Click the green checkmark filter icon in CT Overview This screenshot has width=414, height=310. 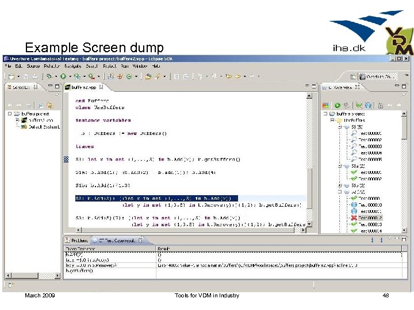pos(359,106)
